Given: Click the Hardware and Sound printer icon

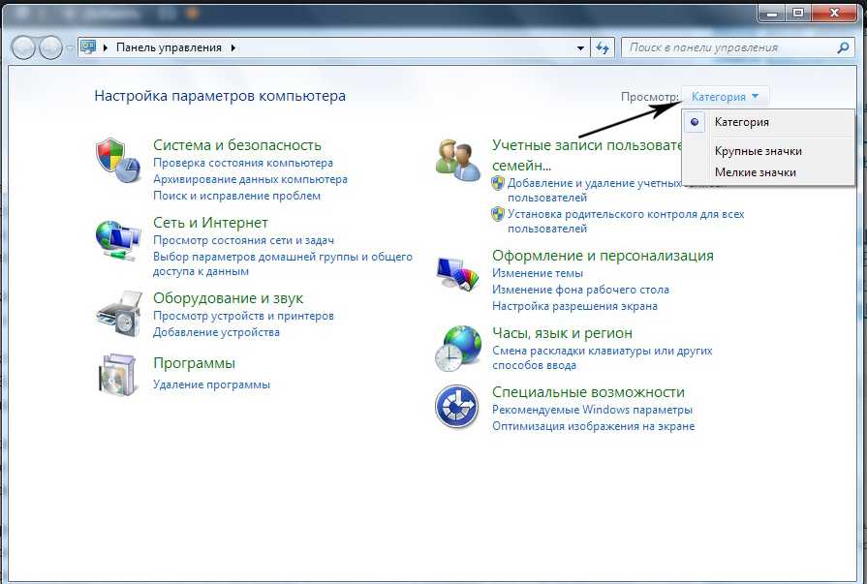Looking at the screenshot, I should (118, 313).
